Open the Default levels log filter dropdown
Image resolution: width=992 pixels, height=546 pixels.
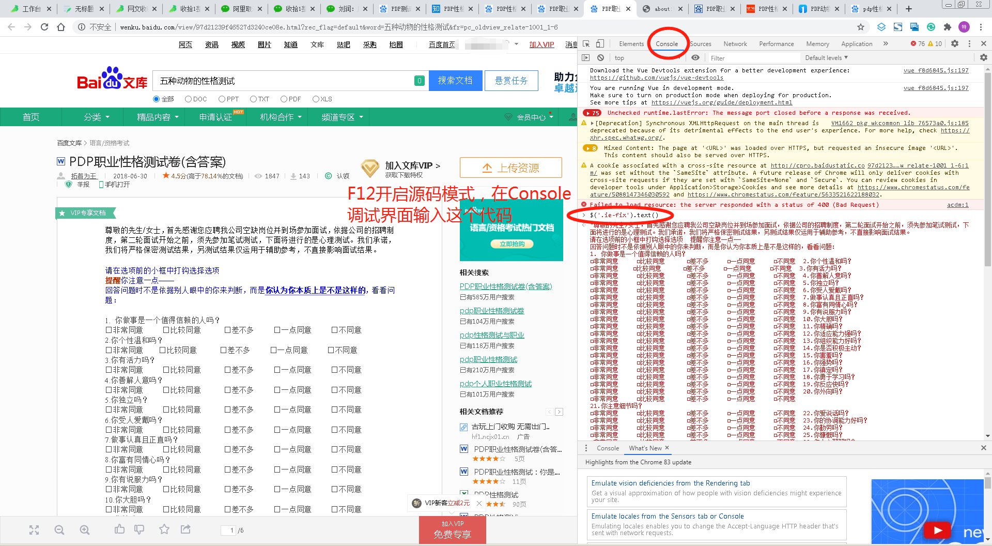coord(826,58)
